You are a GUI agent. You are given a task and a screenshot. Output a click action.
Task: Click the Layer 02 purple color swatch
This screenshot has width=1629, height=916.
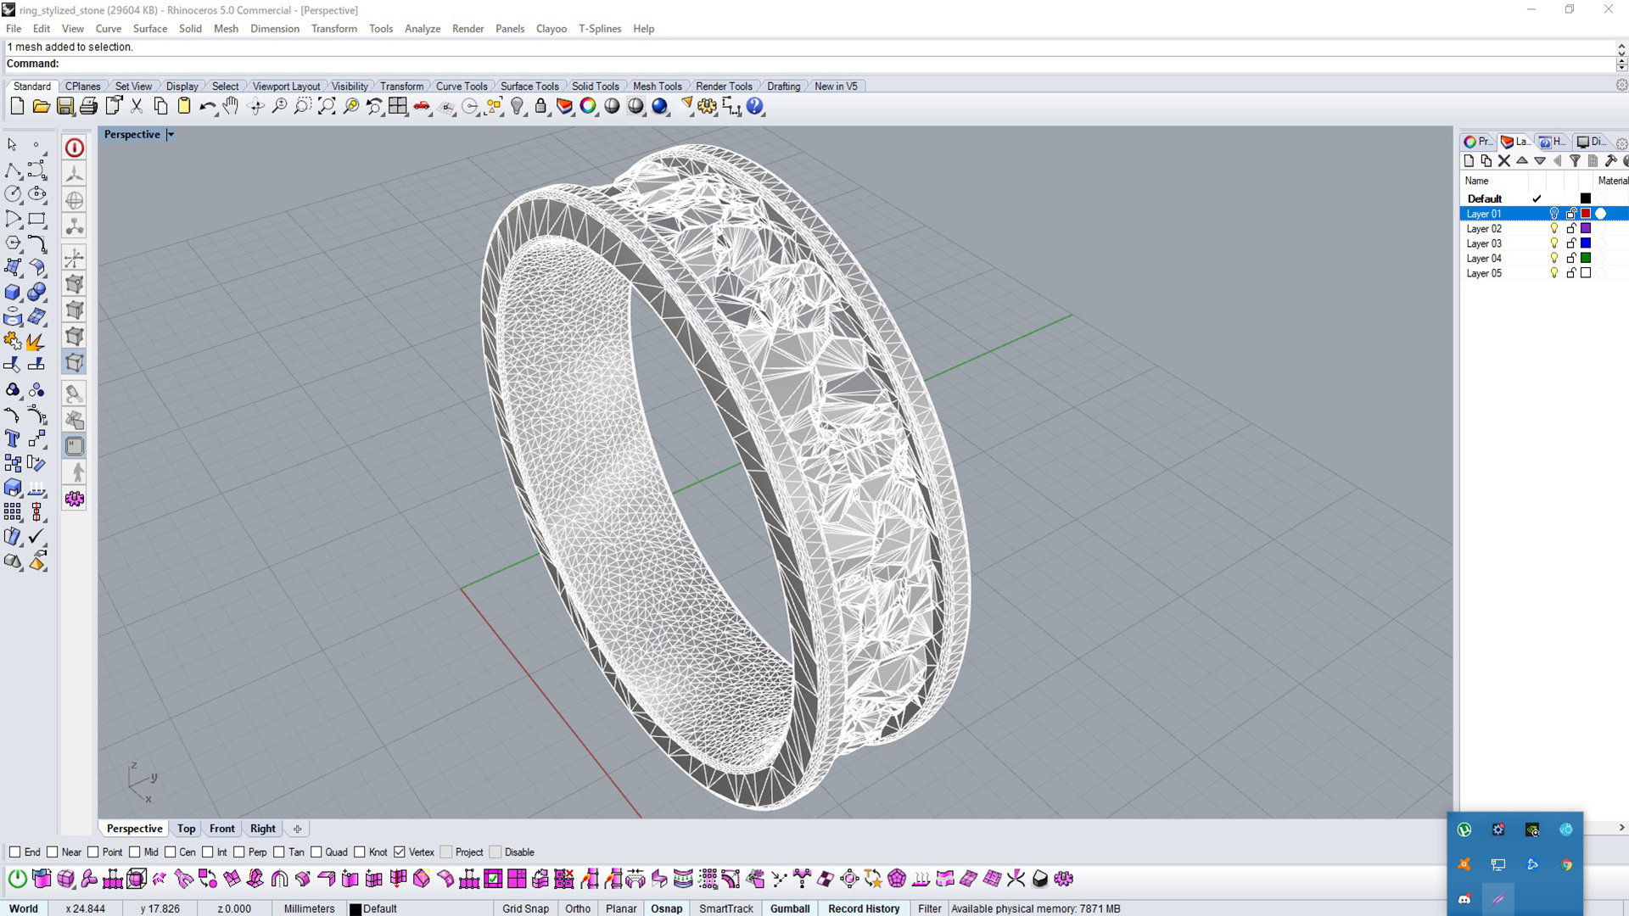click(1585, 228)
